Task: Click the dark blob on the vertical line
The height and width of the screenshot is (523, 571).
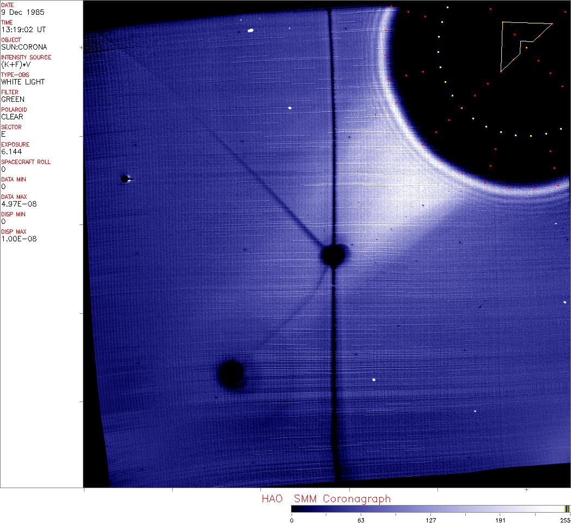Action: point(333,254)
